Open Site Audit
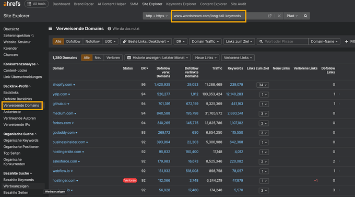 pos(238,4)
